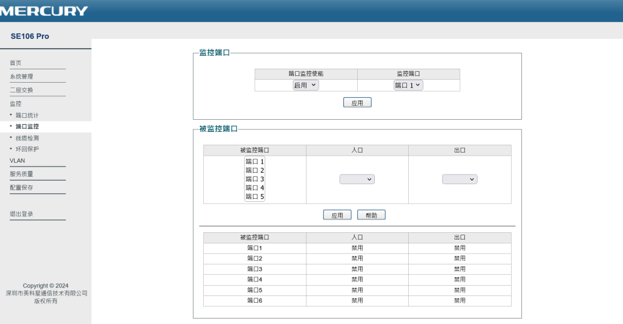Go to 端口统计 submenu page
This screenshot has width=623, height=324.
pos(27,115)
